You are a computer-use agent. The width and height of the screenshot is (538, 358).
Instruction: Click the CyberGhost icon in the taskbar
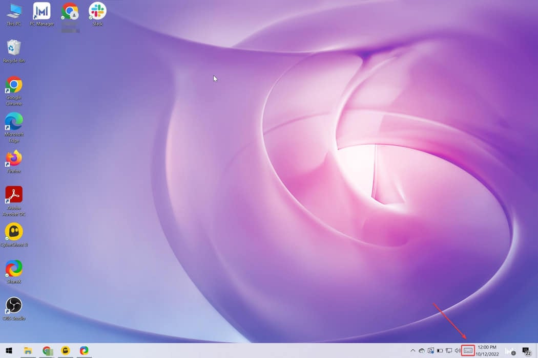(66, 351)
